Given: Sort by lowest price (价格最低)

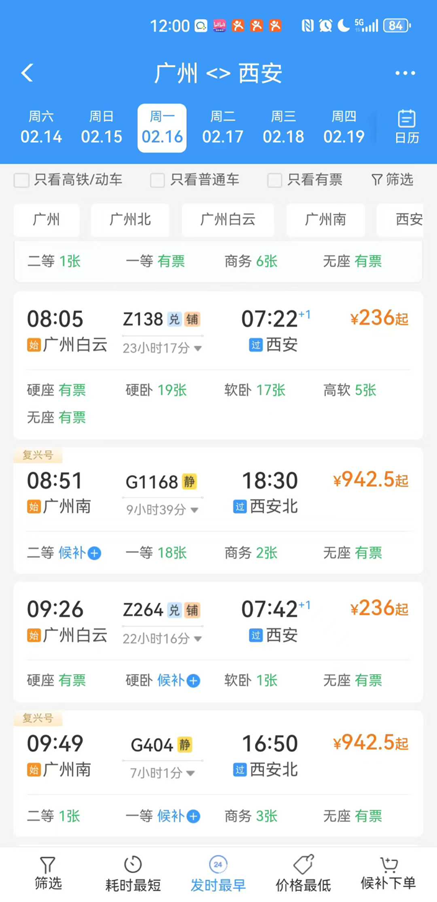Looking at the screenshot, I should (303, 873).
